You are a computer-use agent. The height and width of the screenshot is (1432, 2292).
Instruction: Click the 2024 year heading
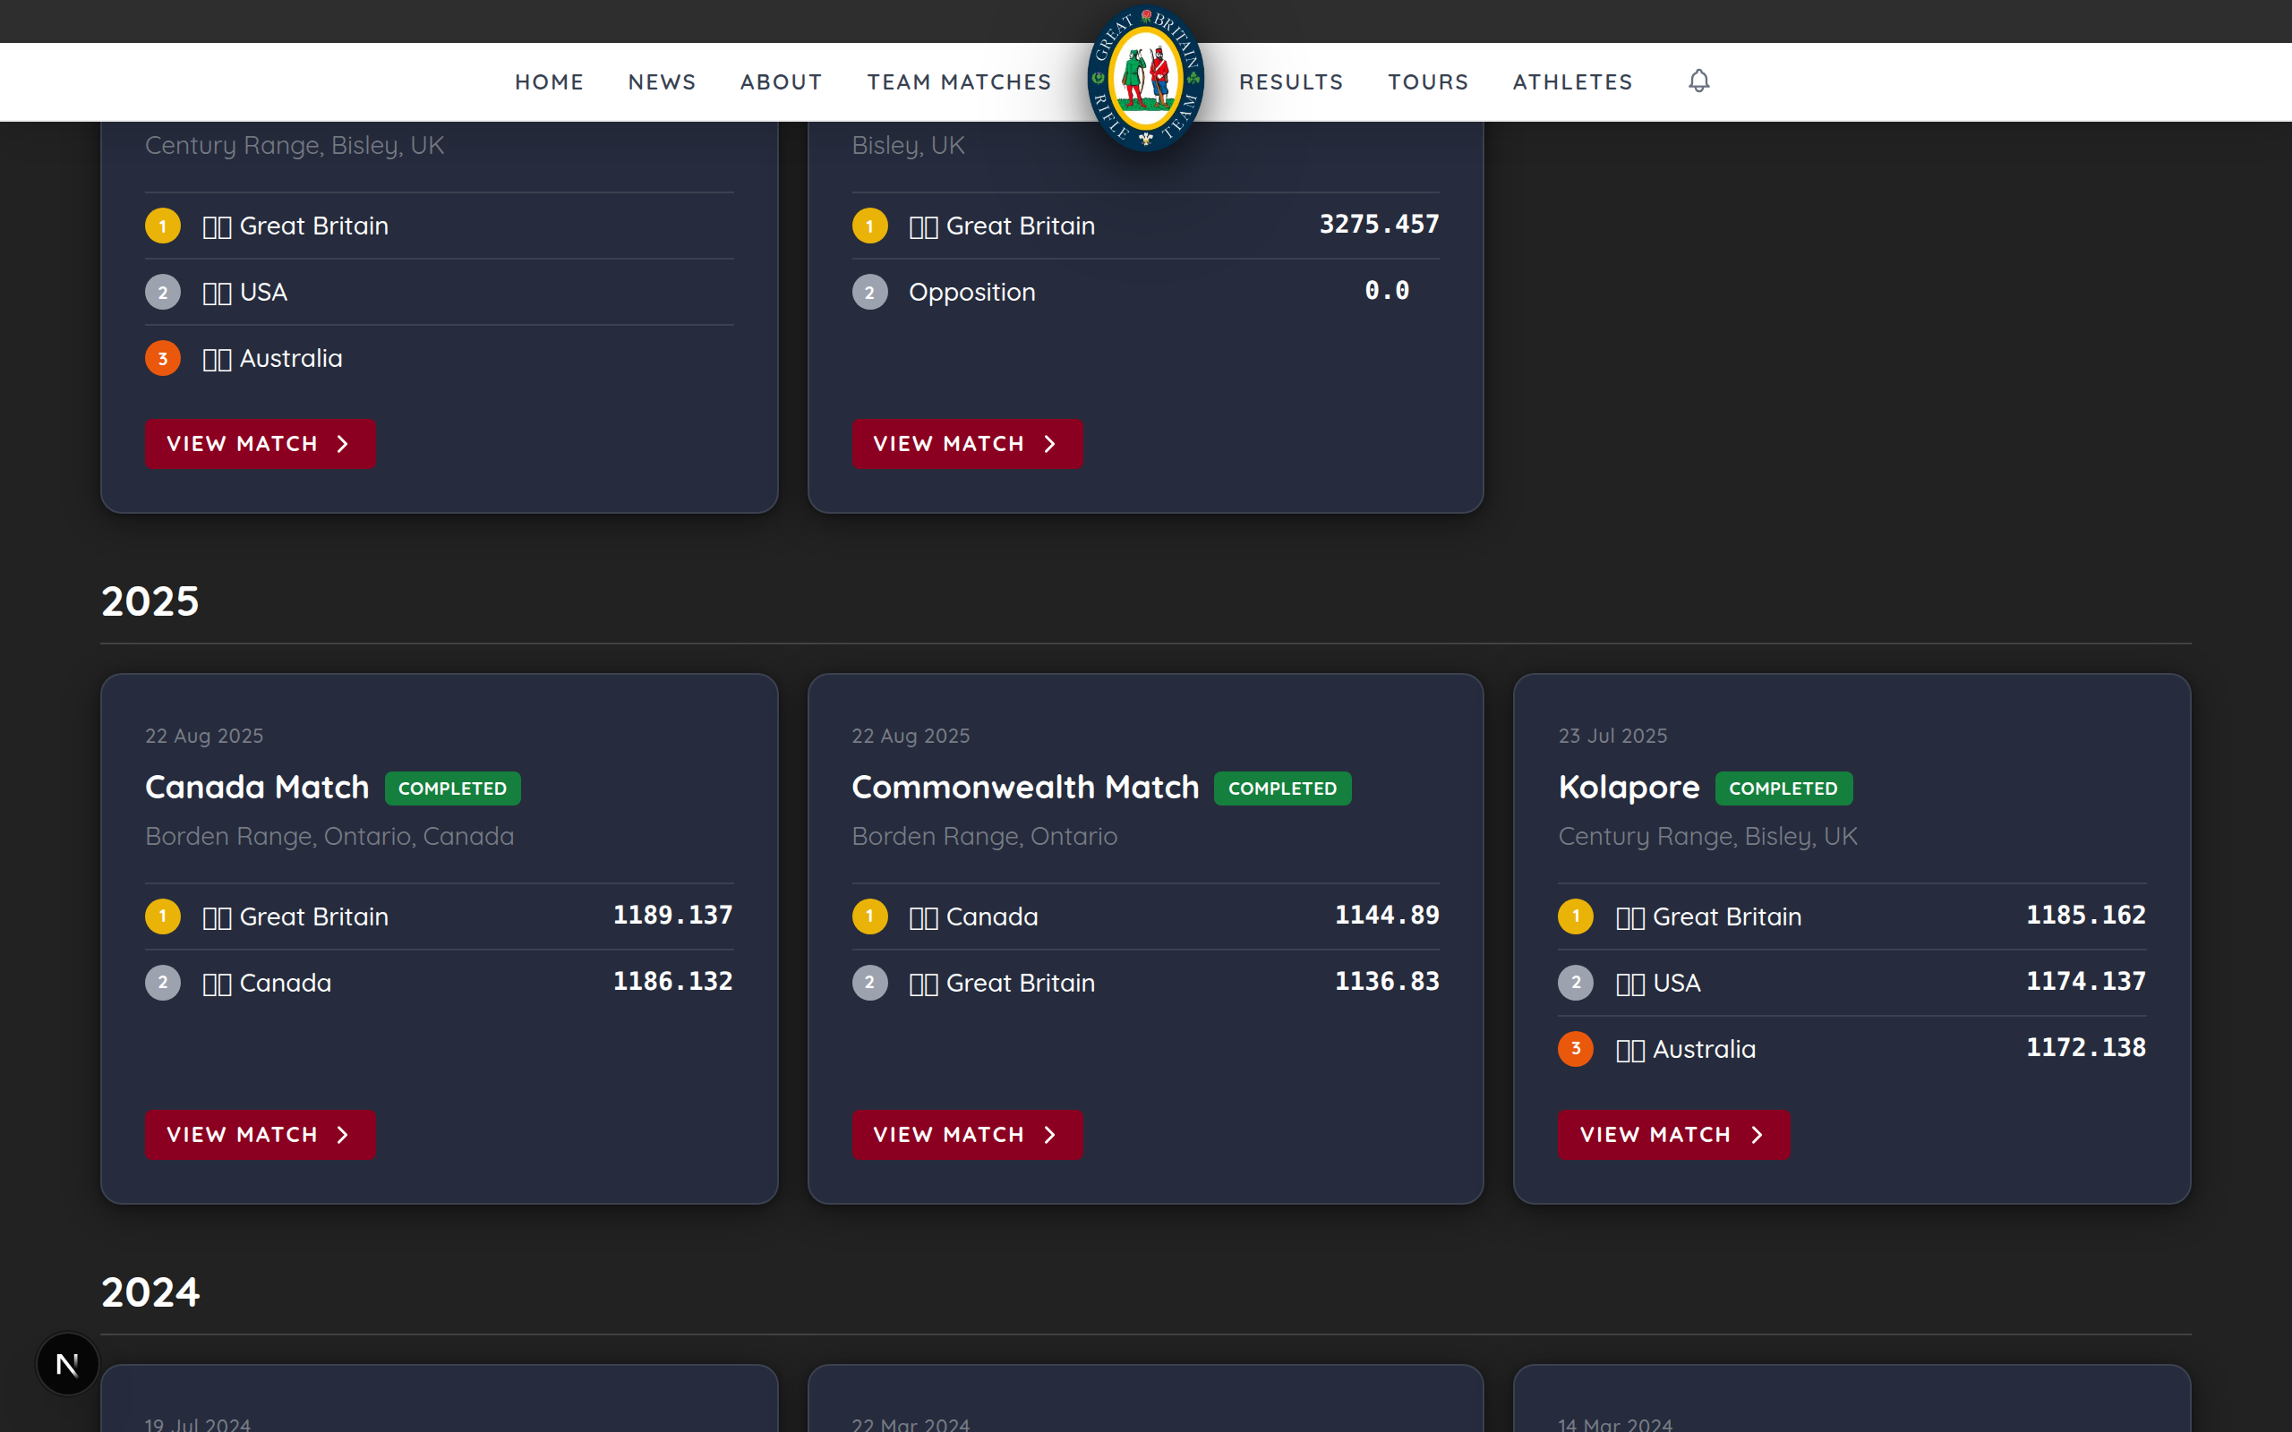150,1291
